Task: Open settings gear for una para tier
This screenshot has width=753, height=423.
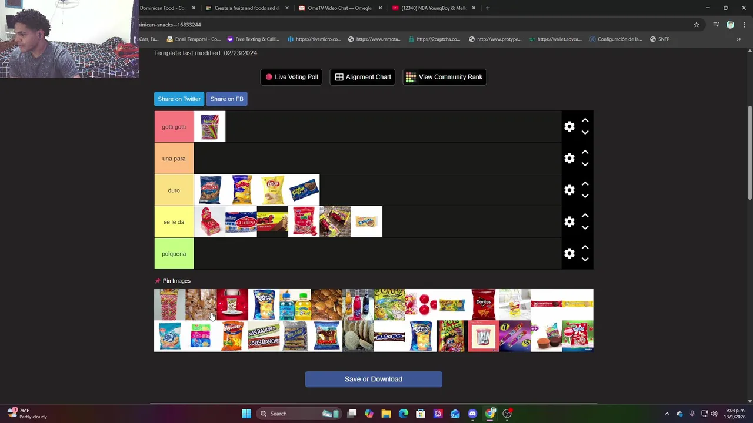Action: [x=569, y=159]
